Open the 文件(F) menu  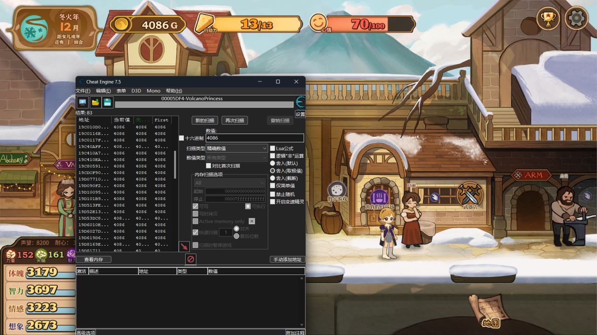[x=83, y=91]
